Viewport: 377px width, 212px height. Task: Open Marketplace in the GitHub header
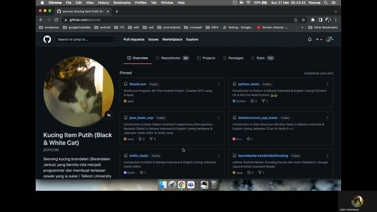click(172, 39)
